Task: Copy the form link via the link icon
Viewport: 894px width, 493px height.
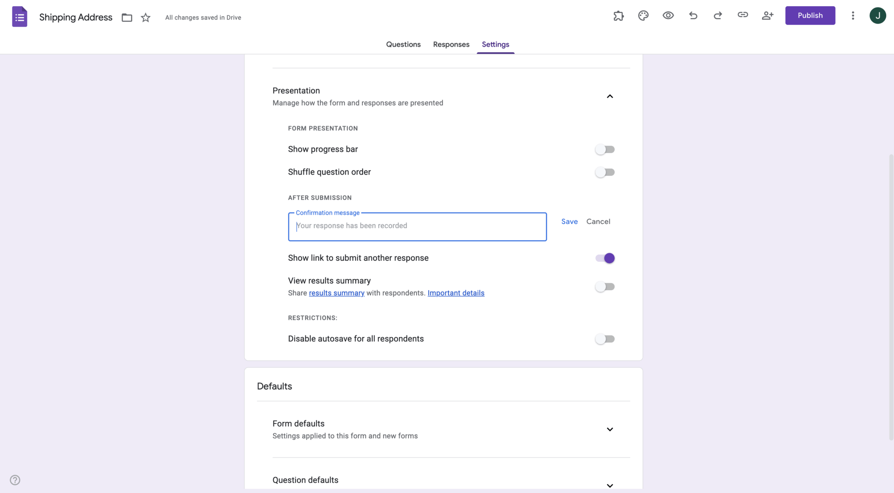Action: point(743,15)
